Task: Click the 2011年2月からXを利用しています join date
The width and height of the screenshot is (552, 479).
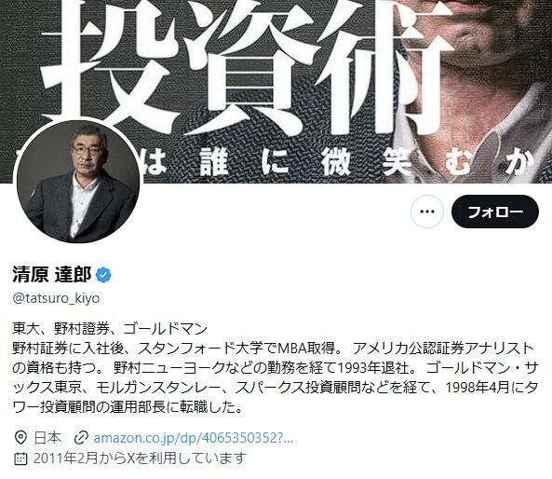Action: pos(140,458)
